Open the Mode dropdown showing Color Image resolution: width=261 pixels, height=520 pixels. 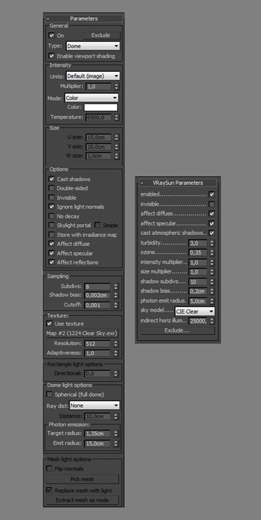coord(91,97)
